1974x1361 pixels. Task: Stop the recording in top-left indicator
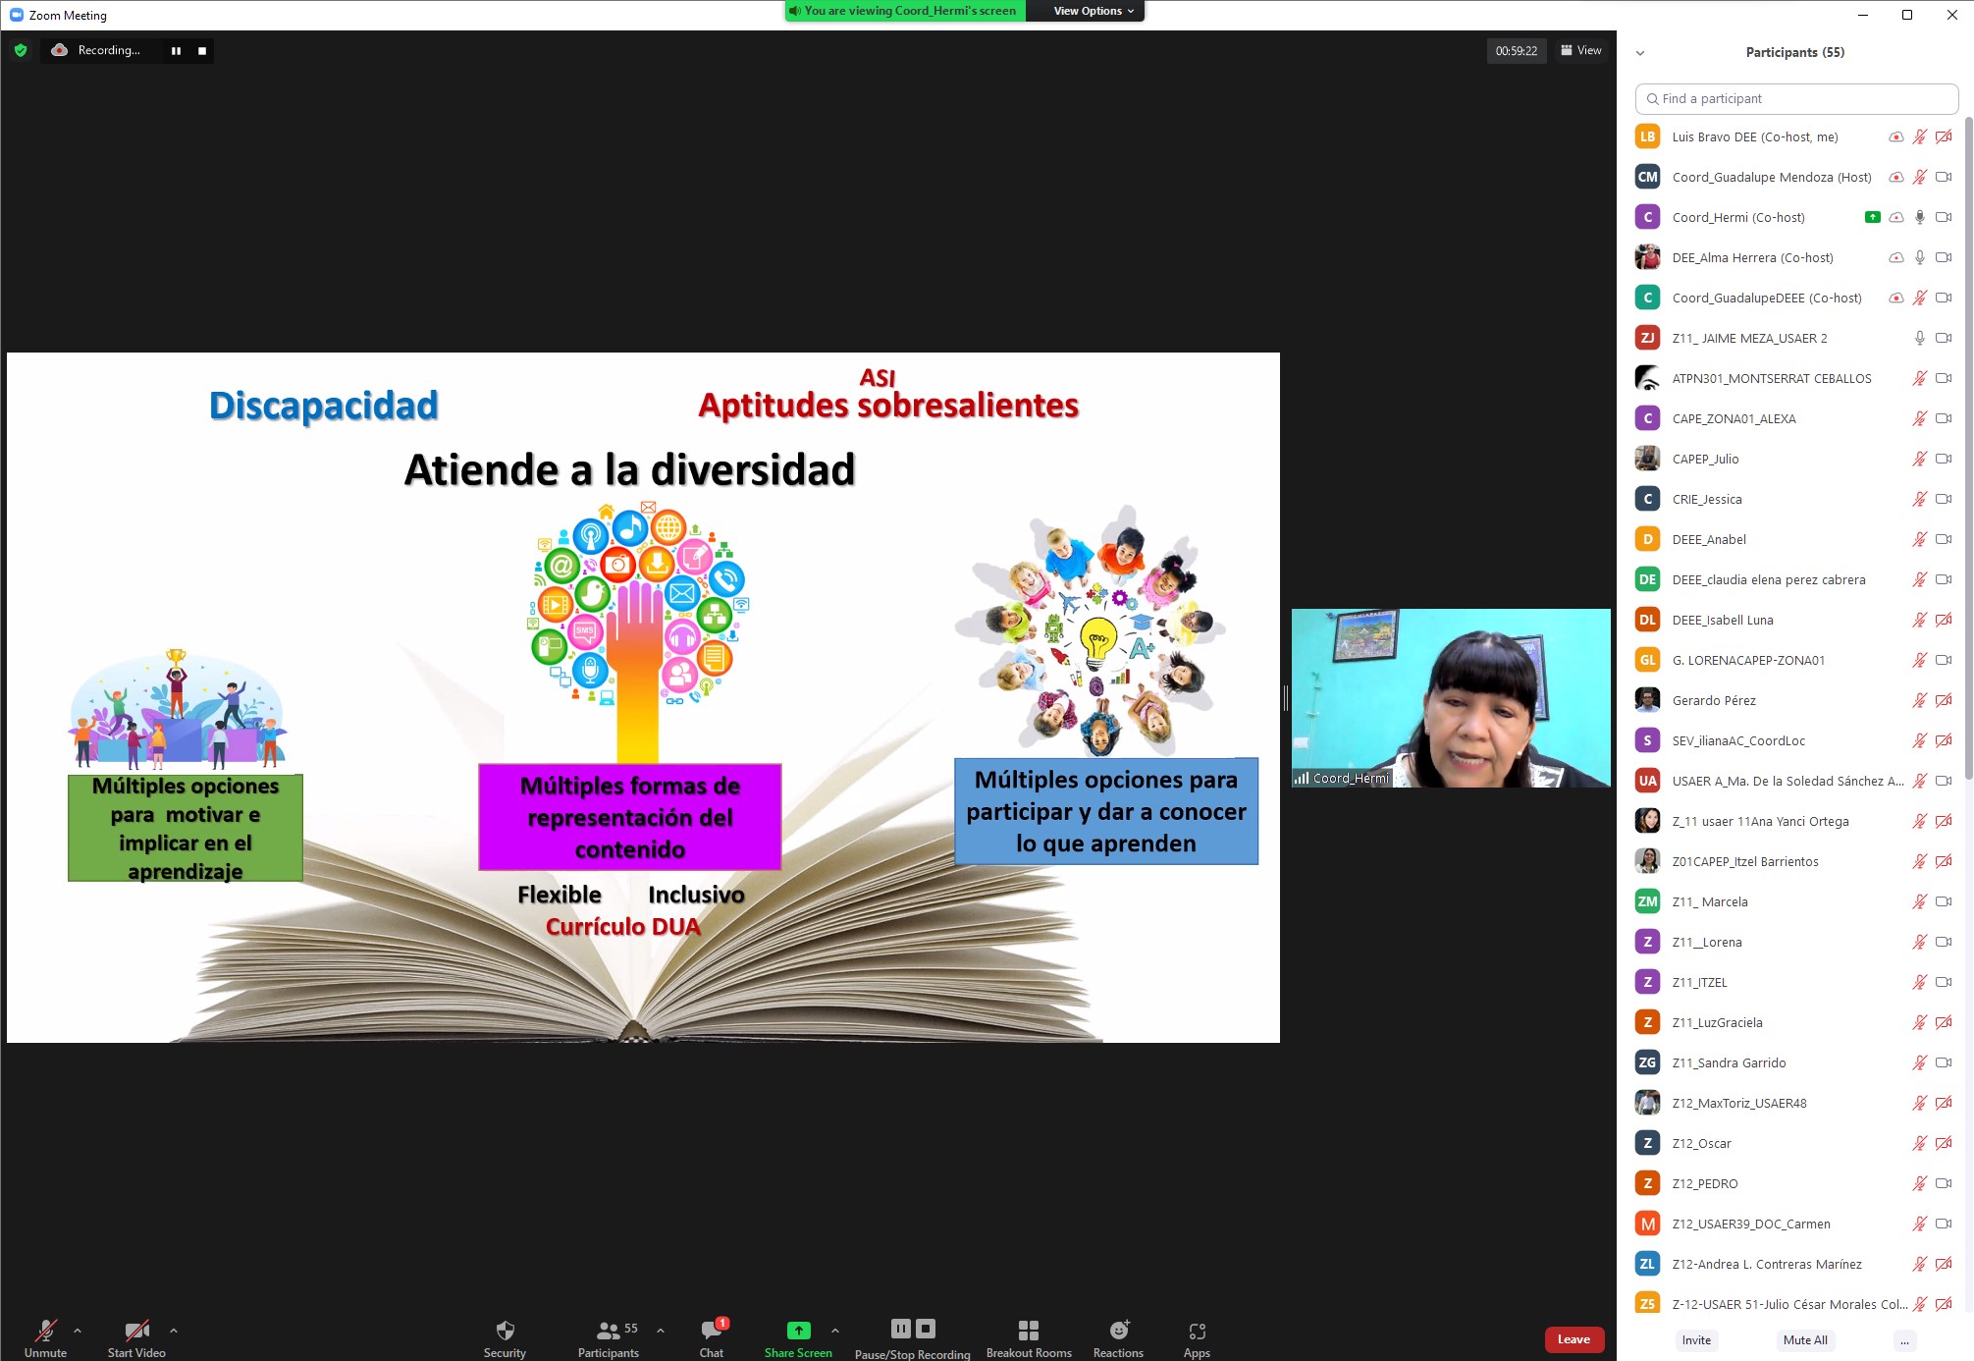point(202,51)
